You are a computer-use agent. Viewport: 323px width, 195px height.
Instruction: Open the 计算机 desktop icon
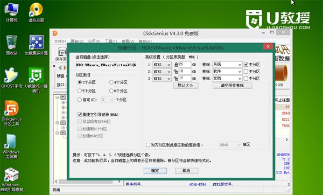click(11, 12)
